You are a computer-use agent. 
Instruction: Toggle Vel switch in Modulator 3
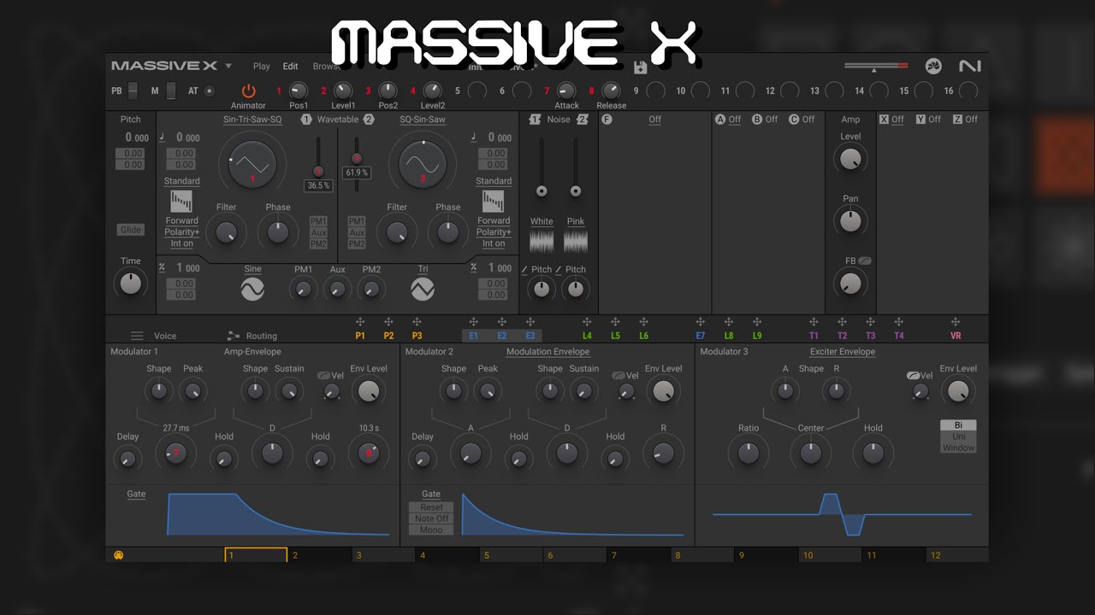point(913,376)
